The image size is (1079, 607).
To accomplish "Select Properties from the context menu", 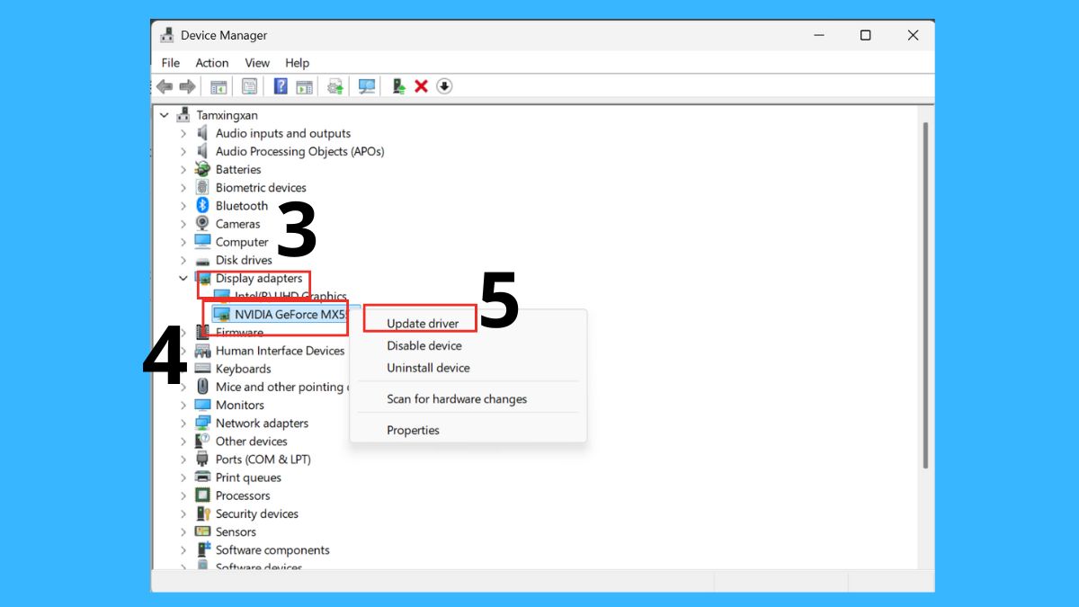I will point(413,430).
